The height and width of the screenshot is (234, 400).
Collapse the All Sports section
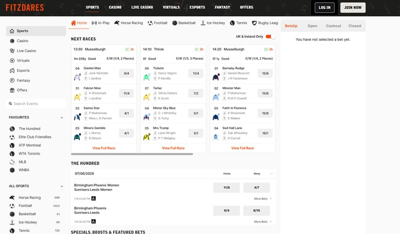[62, 187]
